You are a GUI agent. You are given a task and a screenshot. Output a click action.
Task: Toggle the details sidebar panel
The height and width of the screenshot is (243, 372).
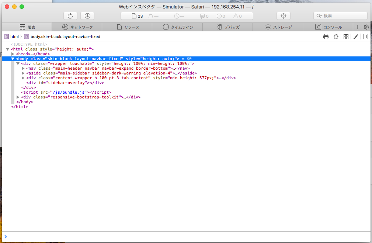366,37
